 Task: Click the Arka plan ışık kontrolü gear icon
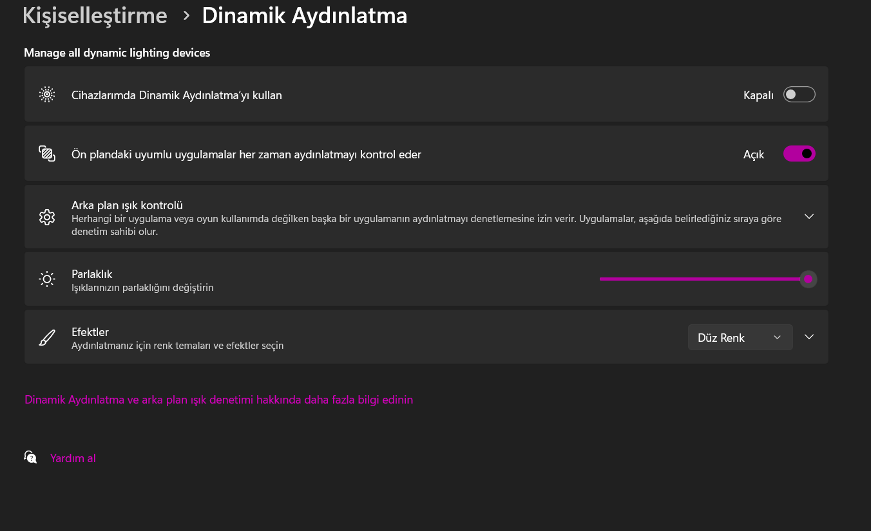47,217
